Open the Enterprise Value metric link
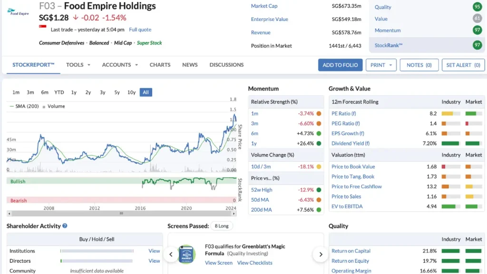The width and height of the screenshot is (487, 274). coord(270,19)
